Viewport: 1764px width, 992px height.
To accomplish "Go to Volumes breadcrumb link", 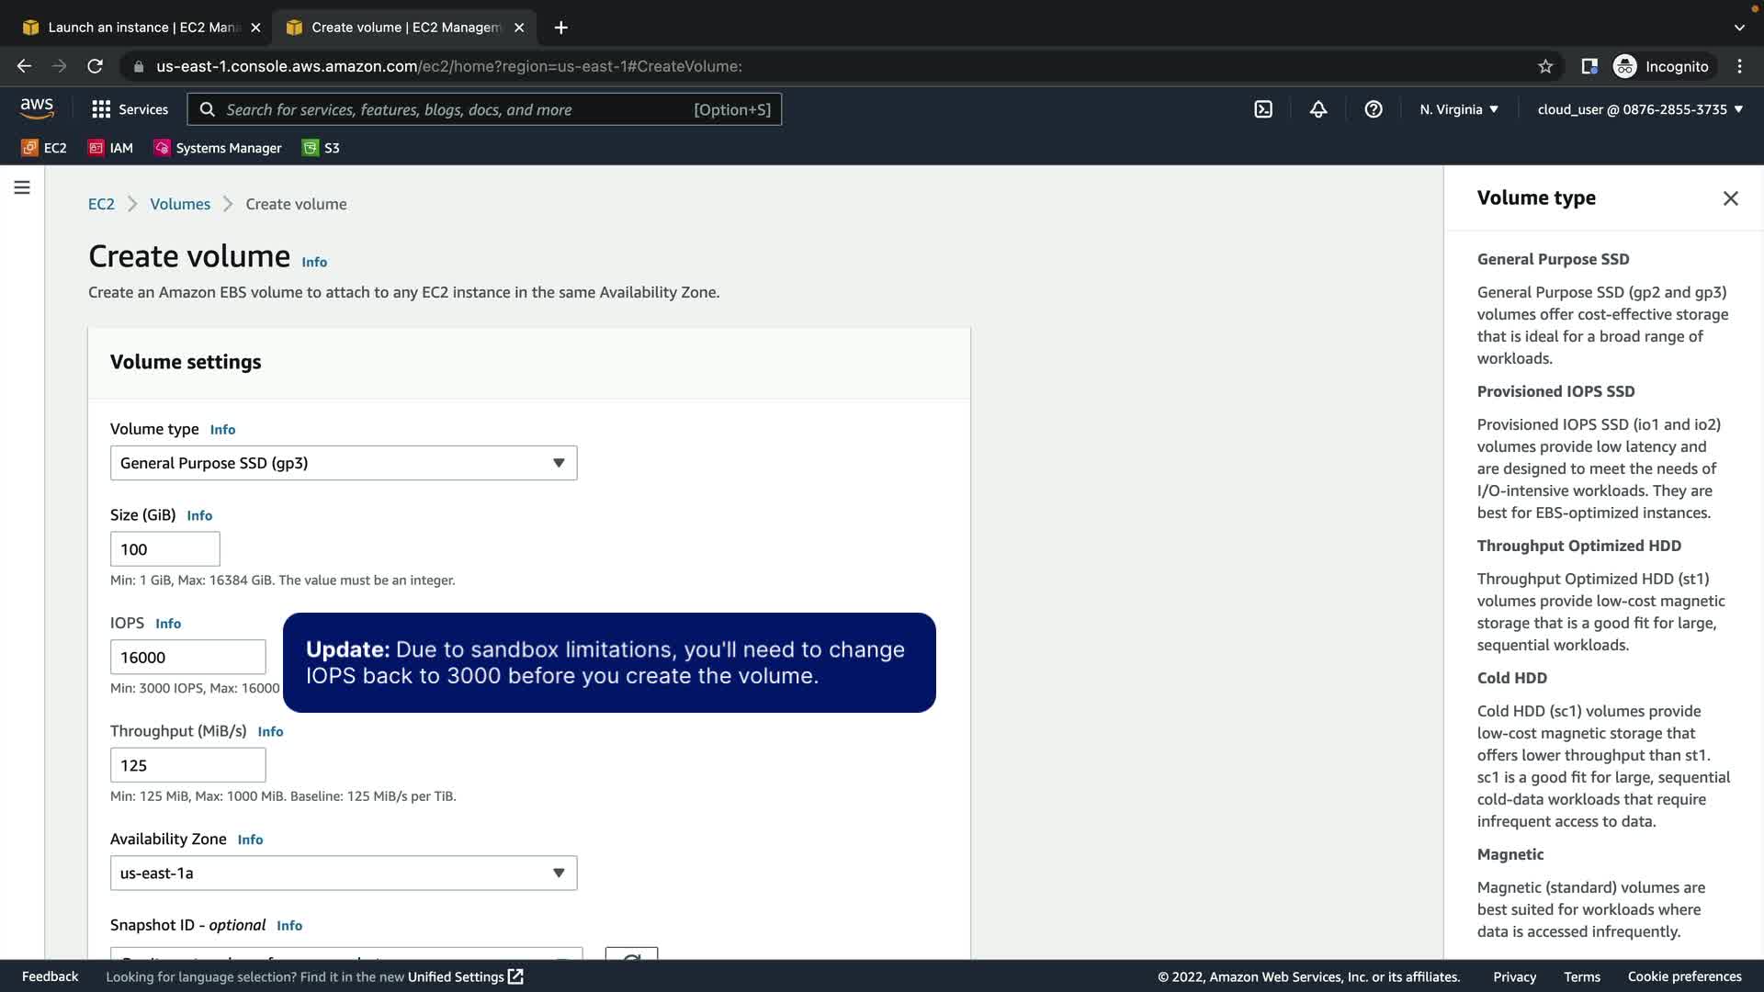I will (180, 204).
